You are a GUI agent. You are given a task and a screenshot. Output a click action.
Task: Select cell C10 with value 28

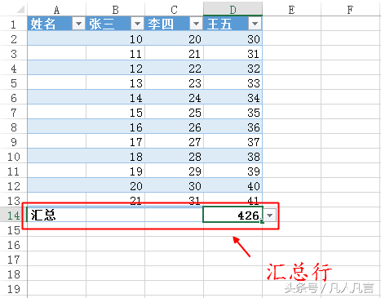click(x=174, y=157)
